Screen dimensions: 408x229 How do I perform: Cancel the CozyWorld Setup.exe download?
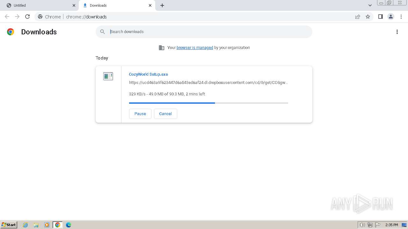click(x=165, y=114)
